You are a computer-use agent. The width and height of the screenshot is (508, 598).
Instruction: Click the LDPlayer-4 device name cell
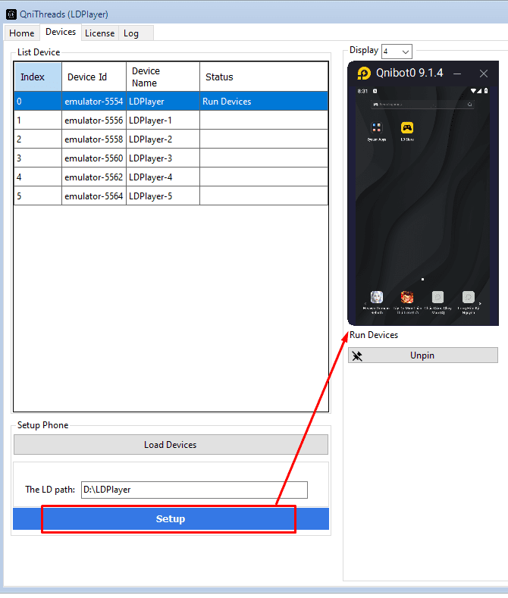163,177
